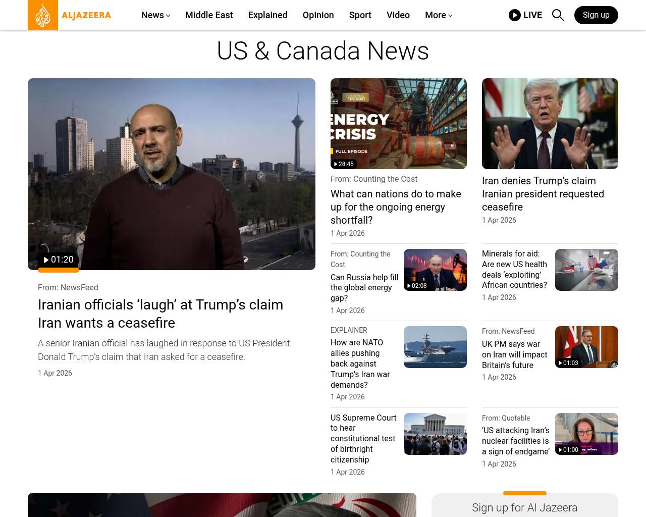This screenshot has width=646, height=517.
Task: Play the 02:08 Russia energy video
Action: (417, 286)
